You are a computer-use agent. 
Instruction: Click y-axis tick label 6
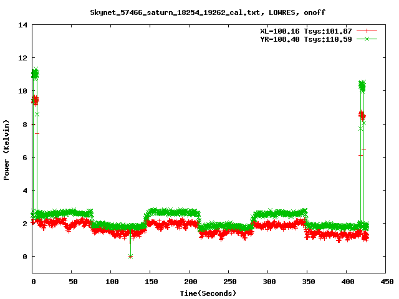click(25, 158)
